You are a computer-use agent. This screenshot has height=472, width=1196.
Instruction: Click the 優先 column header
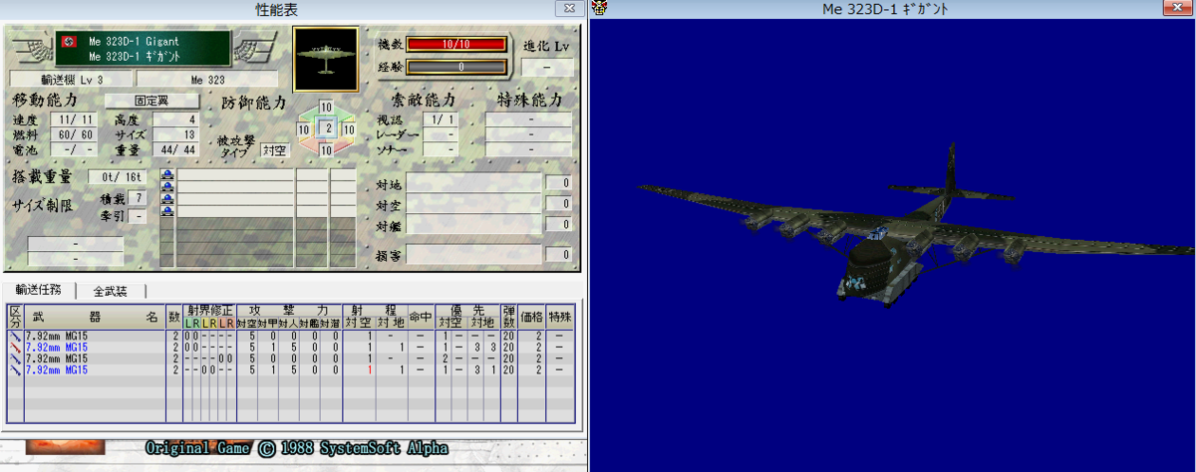tap(466, 311)
